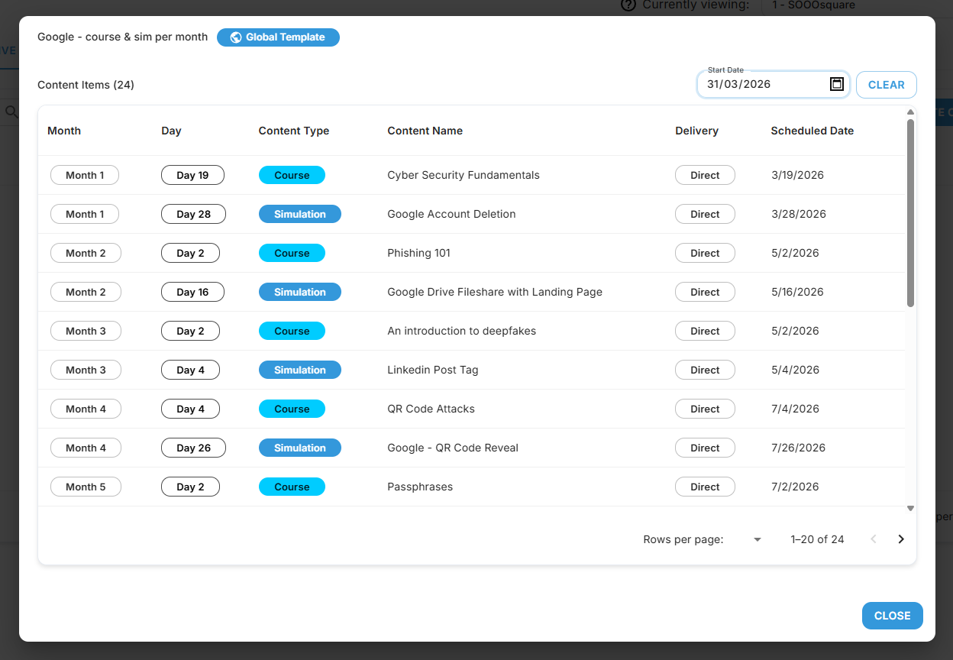Focus the Start Date input field
Image resolution: width=953 pixels, height=660 pixels.
pyautogui.click(x=764, y=84)
